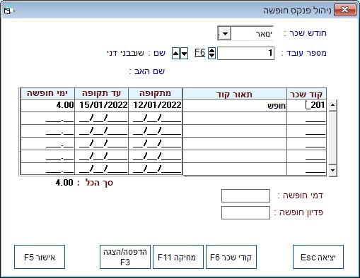Screen dimensions: 360x278
Task: Click the קוד שכר cell containing 201
Action: pyautogui.click(x=306, y=105)
